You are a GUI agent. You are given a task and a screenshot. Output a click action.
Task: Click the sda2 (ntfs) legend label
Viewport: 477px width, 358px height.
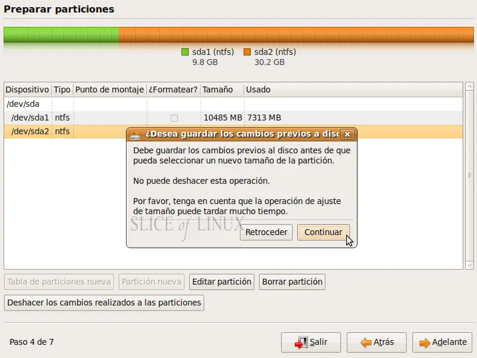click(x=275, y=52)
